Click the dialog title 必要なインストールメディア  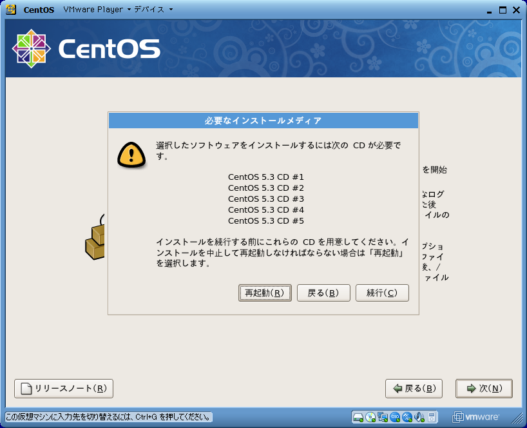click(x=263, y=121)
